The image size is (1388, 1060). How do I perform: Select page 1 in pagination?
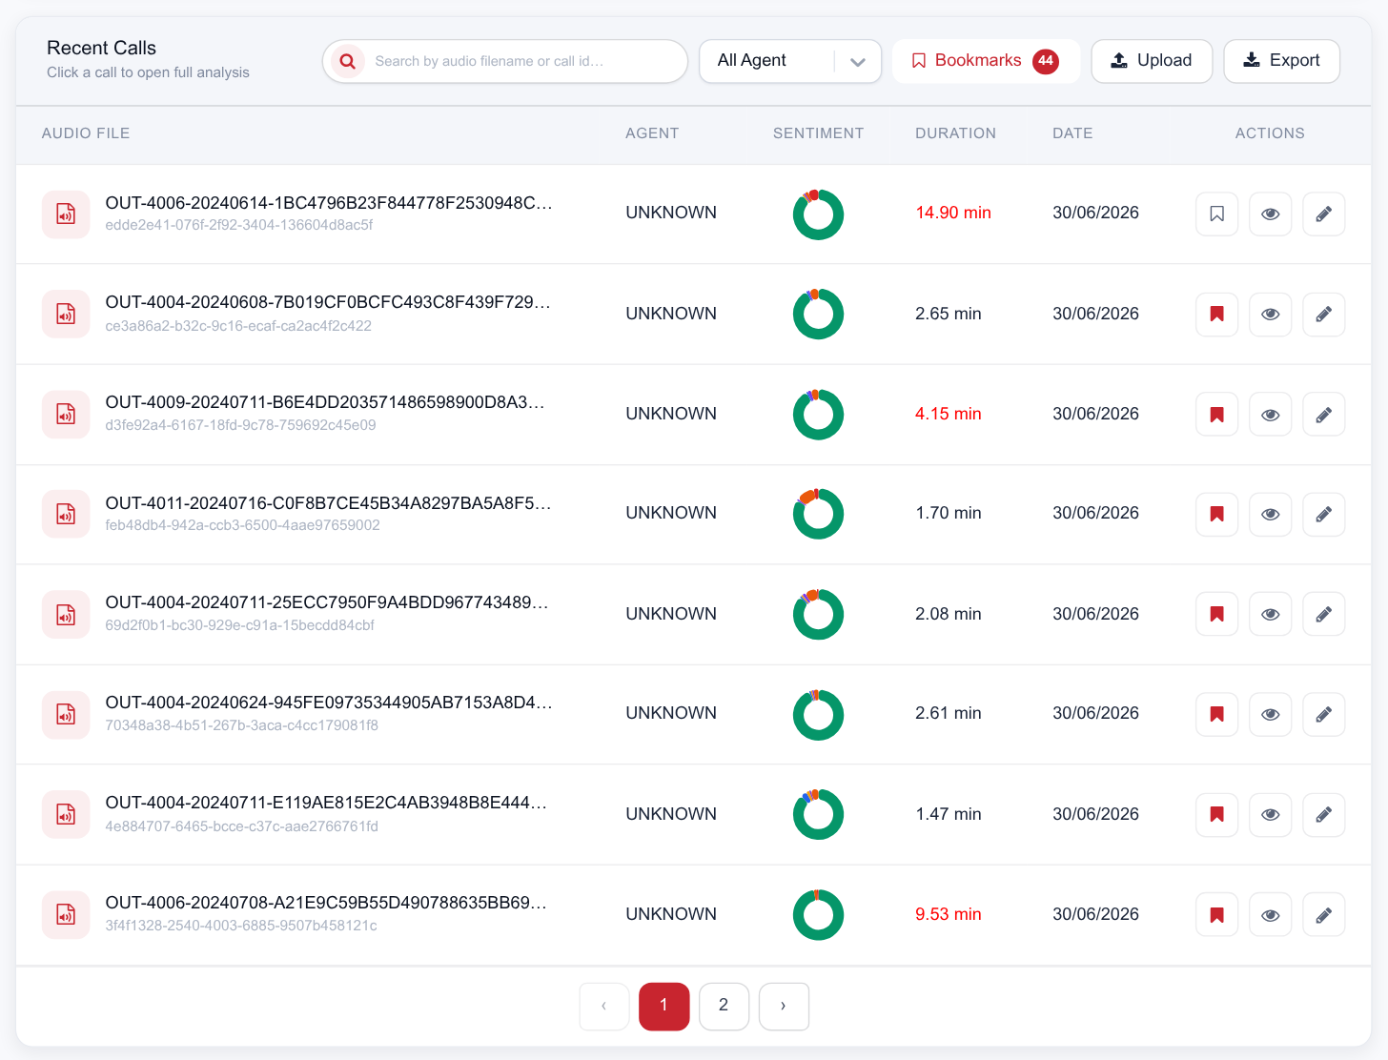663,1007
